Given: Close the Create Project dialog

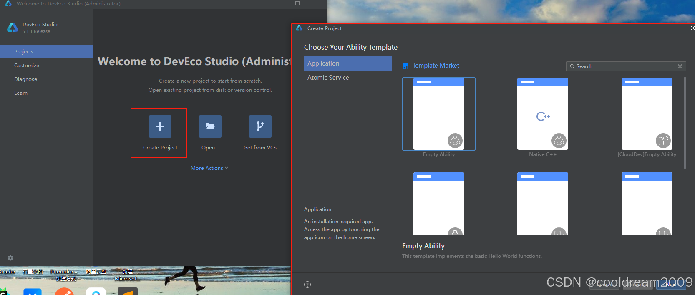Looking at the screenshot, I should pyautogui.click(x=692, y=28).
